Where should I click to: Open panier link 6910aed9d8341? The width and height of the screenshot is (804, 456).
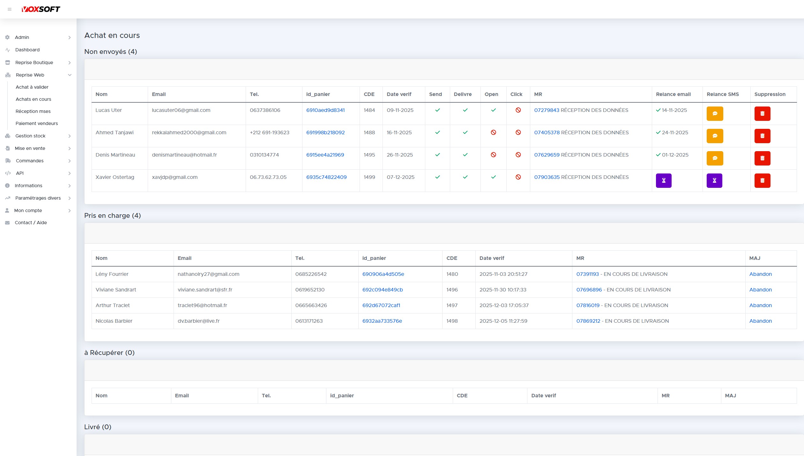tap(325, 110)
